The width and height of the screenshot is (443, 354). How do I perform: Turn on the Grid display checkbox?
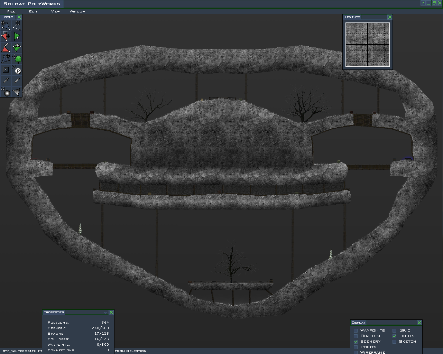394,330
